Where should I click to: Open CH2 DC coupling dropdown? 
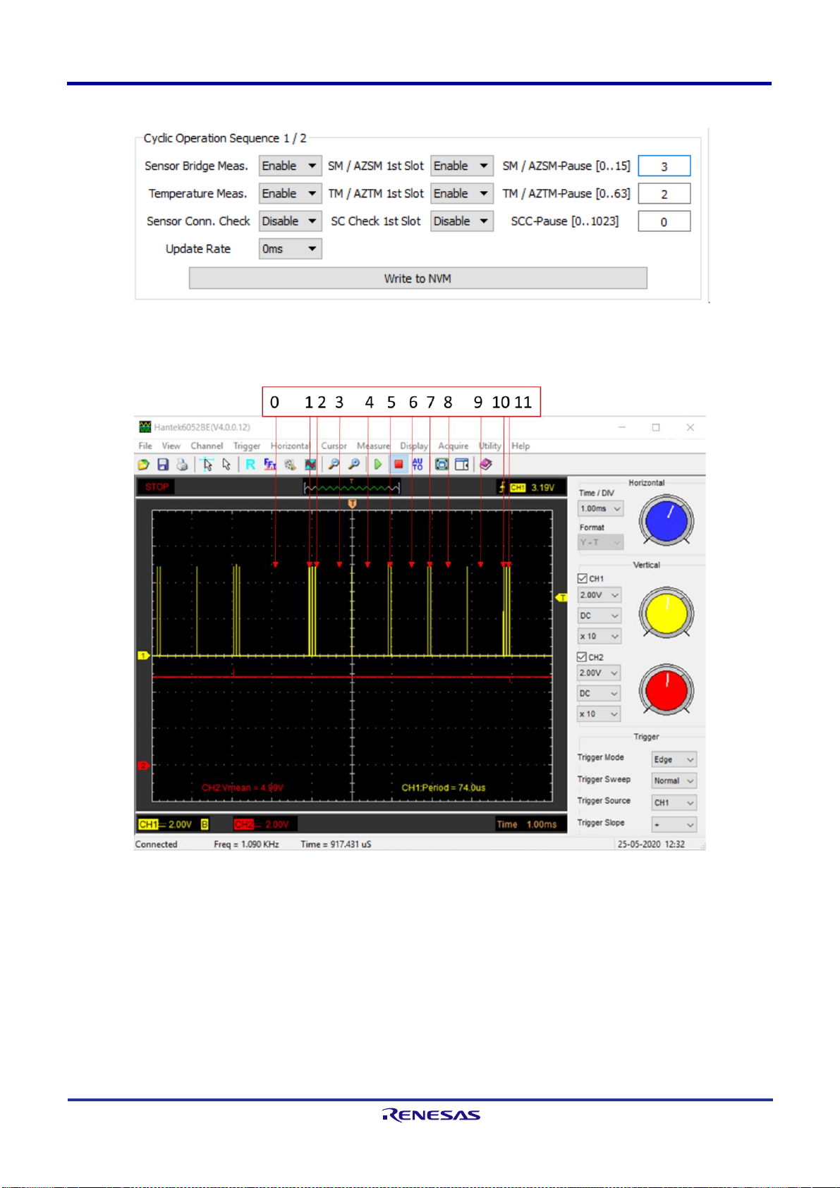tap(599, 693)
